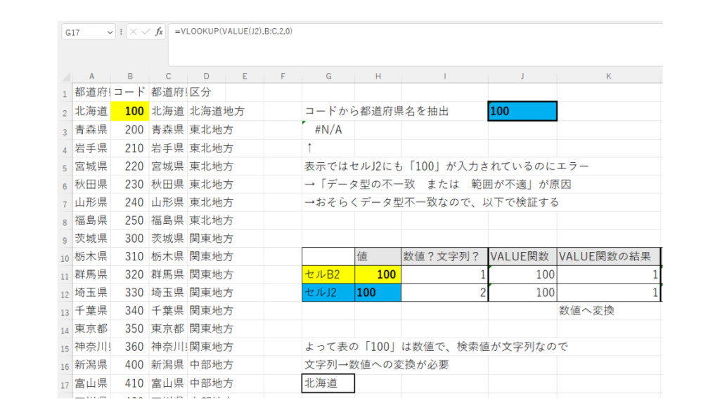Select row 10 header
The height and width of the screenshot is (419, 720).
pos(64,256)
